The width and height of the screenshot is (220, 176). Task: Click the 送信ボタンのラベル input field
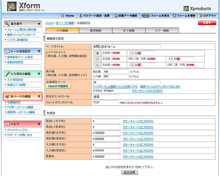pyautogui.click(x=106, y=96)
